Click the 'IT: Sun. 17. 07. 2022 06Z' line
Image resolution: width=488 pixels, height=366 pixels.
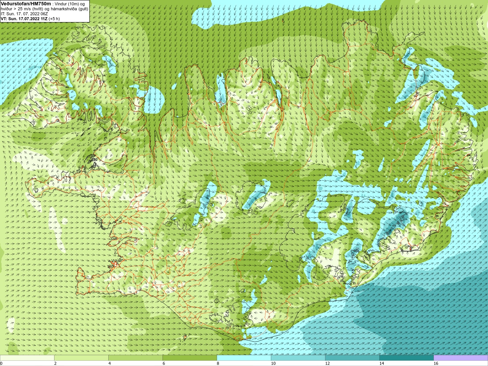(24, 14)
